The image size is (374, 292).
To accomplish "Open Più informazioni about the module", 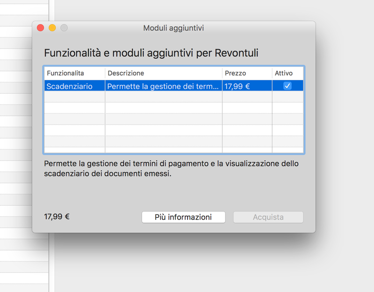I will (183, 217).
